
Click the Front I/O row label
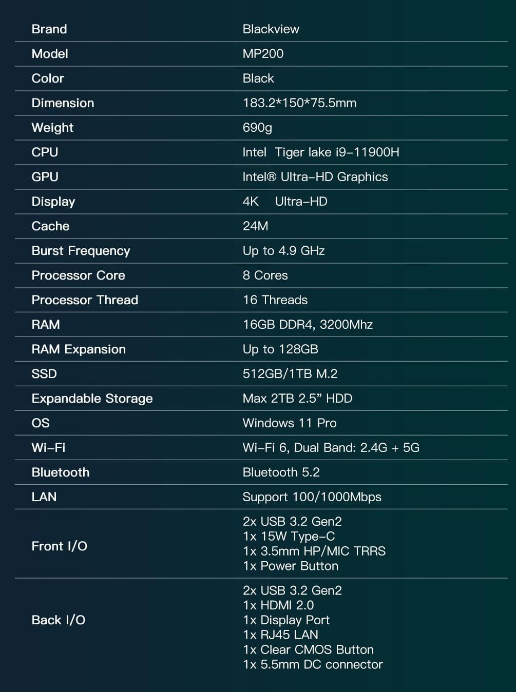click(x=59, y=546)
